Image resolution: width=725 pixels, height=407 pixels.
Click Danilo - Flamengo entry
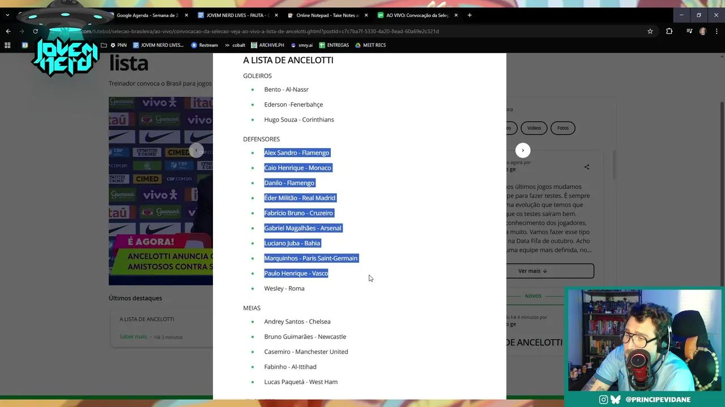pos(289,183)
